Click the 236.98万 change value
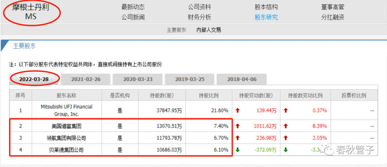The height and width of the screenshot is (167, 387). 266,138
